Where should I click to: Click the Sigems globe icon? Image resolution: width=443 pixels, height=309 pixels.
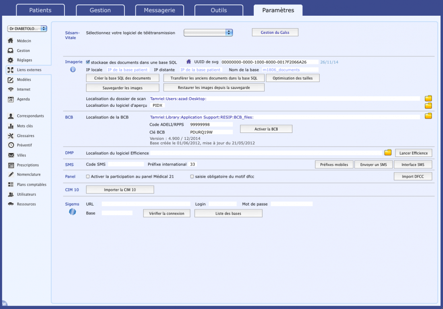click(x=72, y=212)
